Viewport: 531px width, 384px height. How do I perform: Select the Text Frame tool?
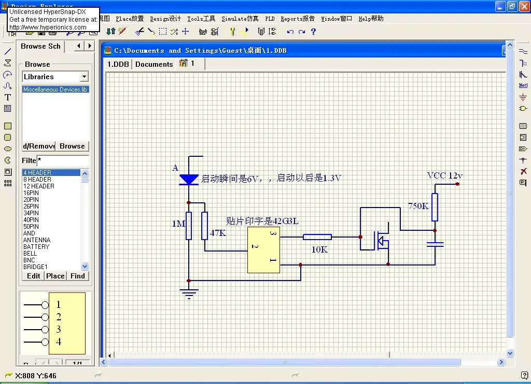[x=8, y=109]
